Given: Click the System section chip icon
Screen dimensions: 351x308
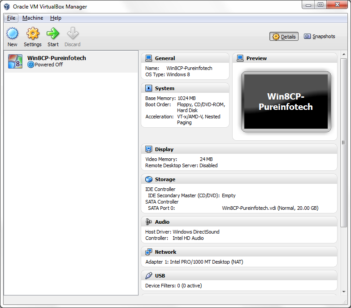Looking at the screenshot, I should [149, 88].
